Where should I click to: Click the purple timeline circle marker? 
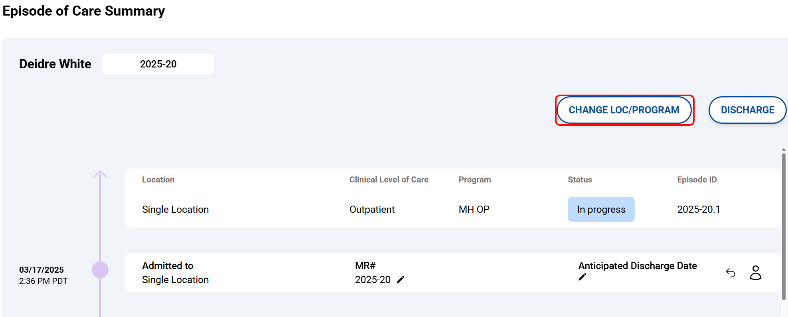point(100,270)
